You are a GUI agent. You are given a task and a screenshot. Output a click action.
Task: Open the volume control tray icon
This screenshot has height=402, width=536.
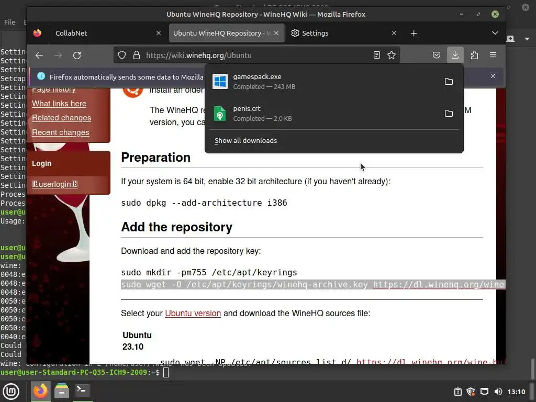point(498,392)
